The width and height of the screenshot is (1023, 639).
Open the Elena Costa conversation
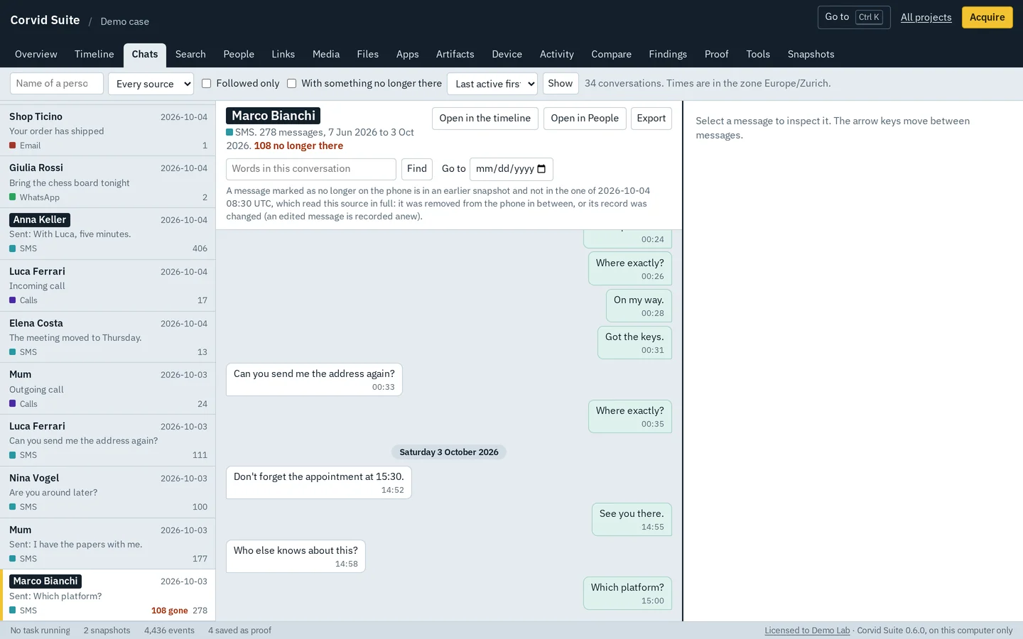[108, 337]
